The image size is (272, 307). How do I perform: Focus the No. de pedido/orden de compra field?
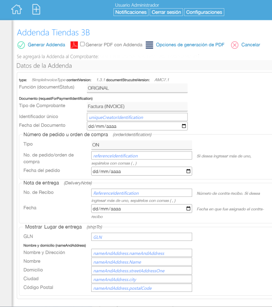[x=141, y=156]
